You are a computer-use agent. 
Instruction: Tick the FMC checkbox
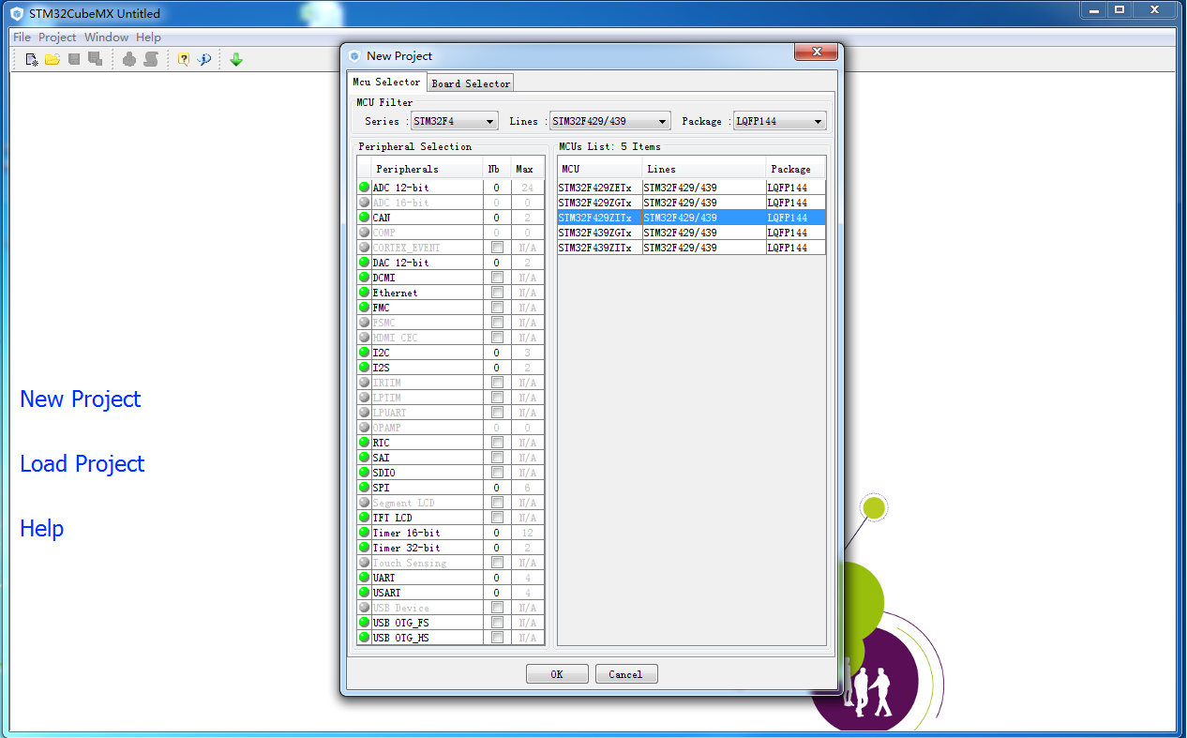click(x=497, y=308)
